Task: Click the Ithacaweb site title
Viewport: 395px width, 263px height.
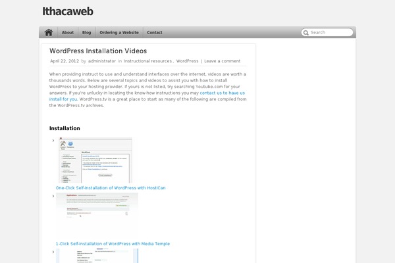Action: coord(68,11)
